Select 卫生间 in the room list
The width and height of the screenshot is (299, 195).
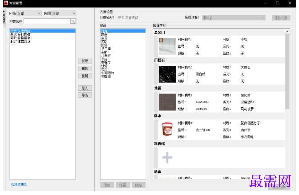[x=106, y=49]
